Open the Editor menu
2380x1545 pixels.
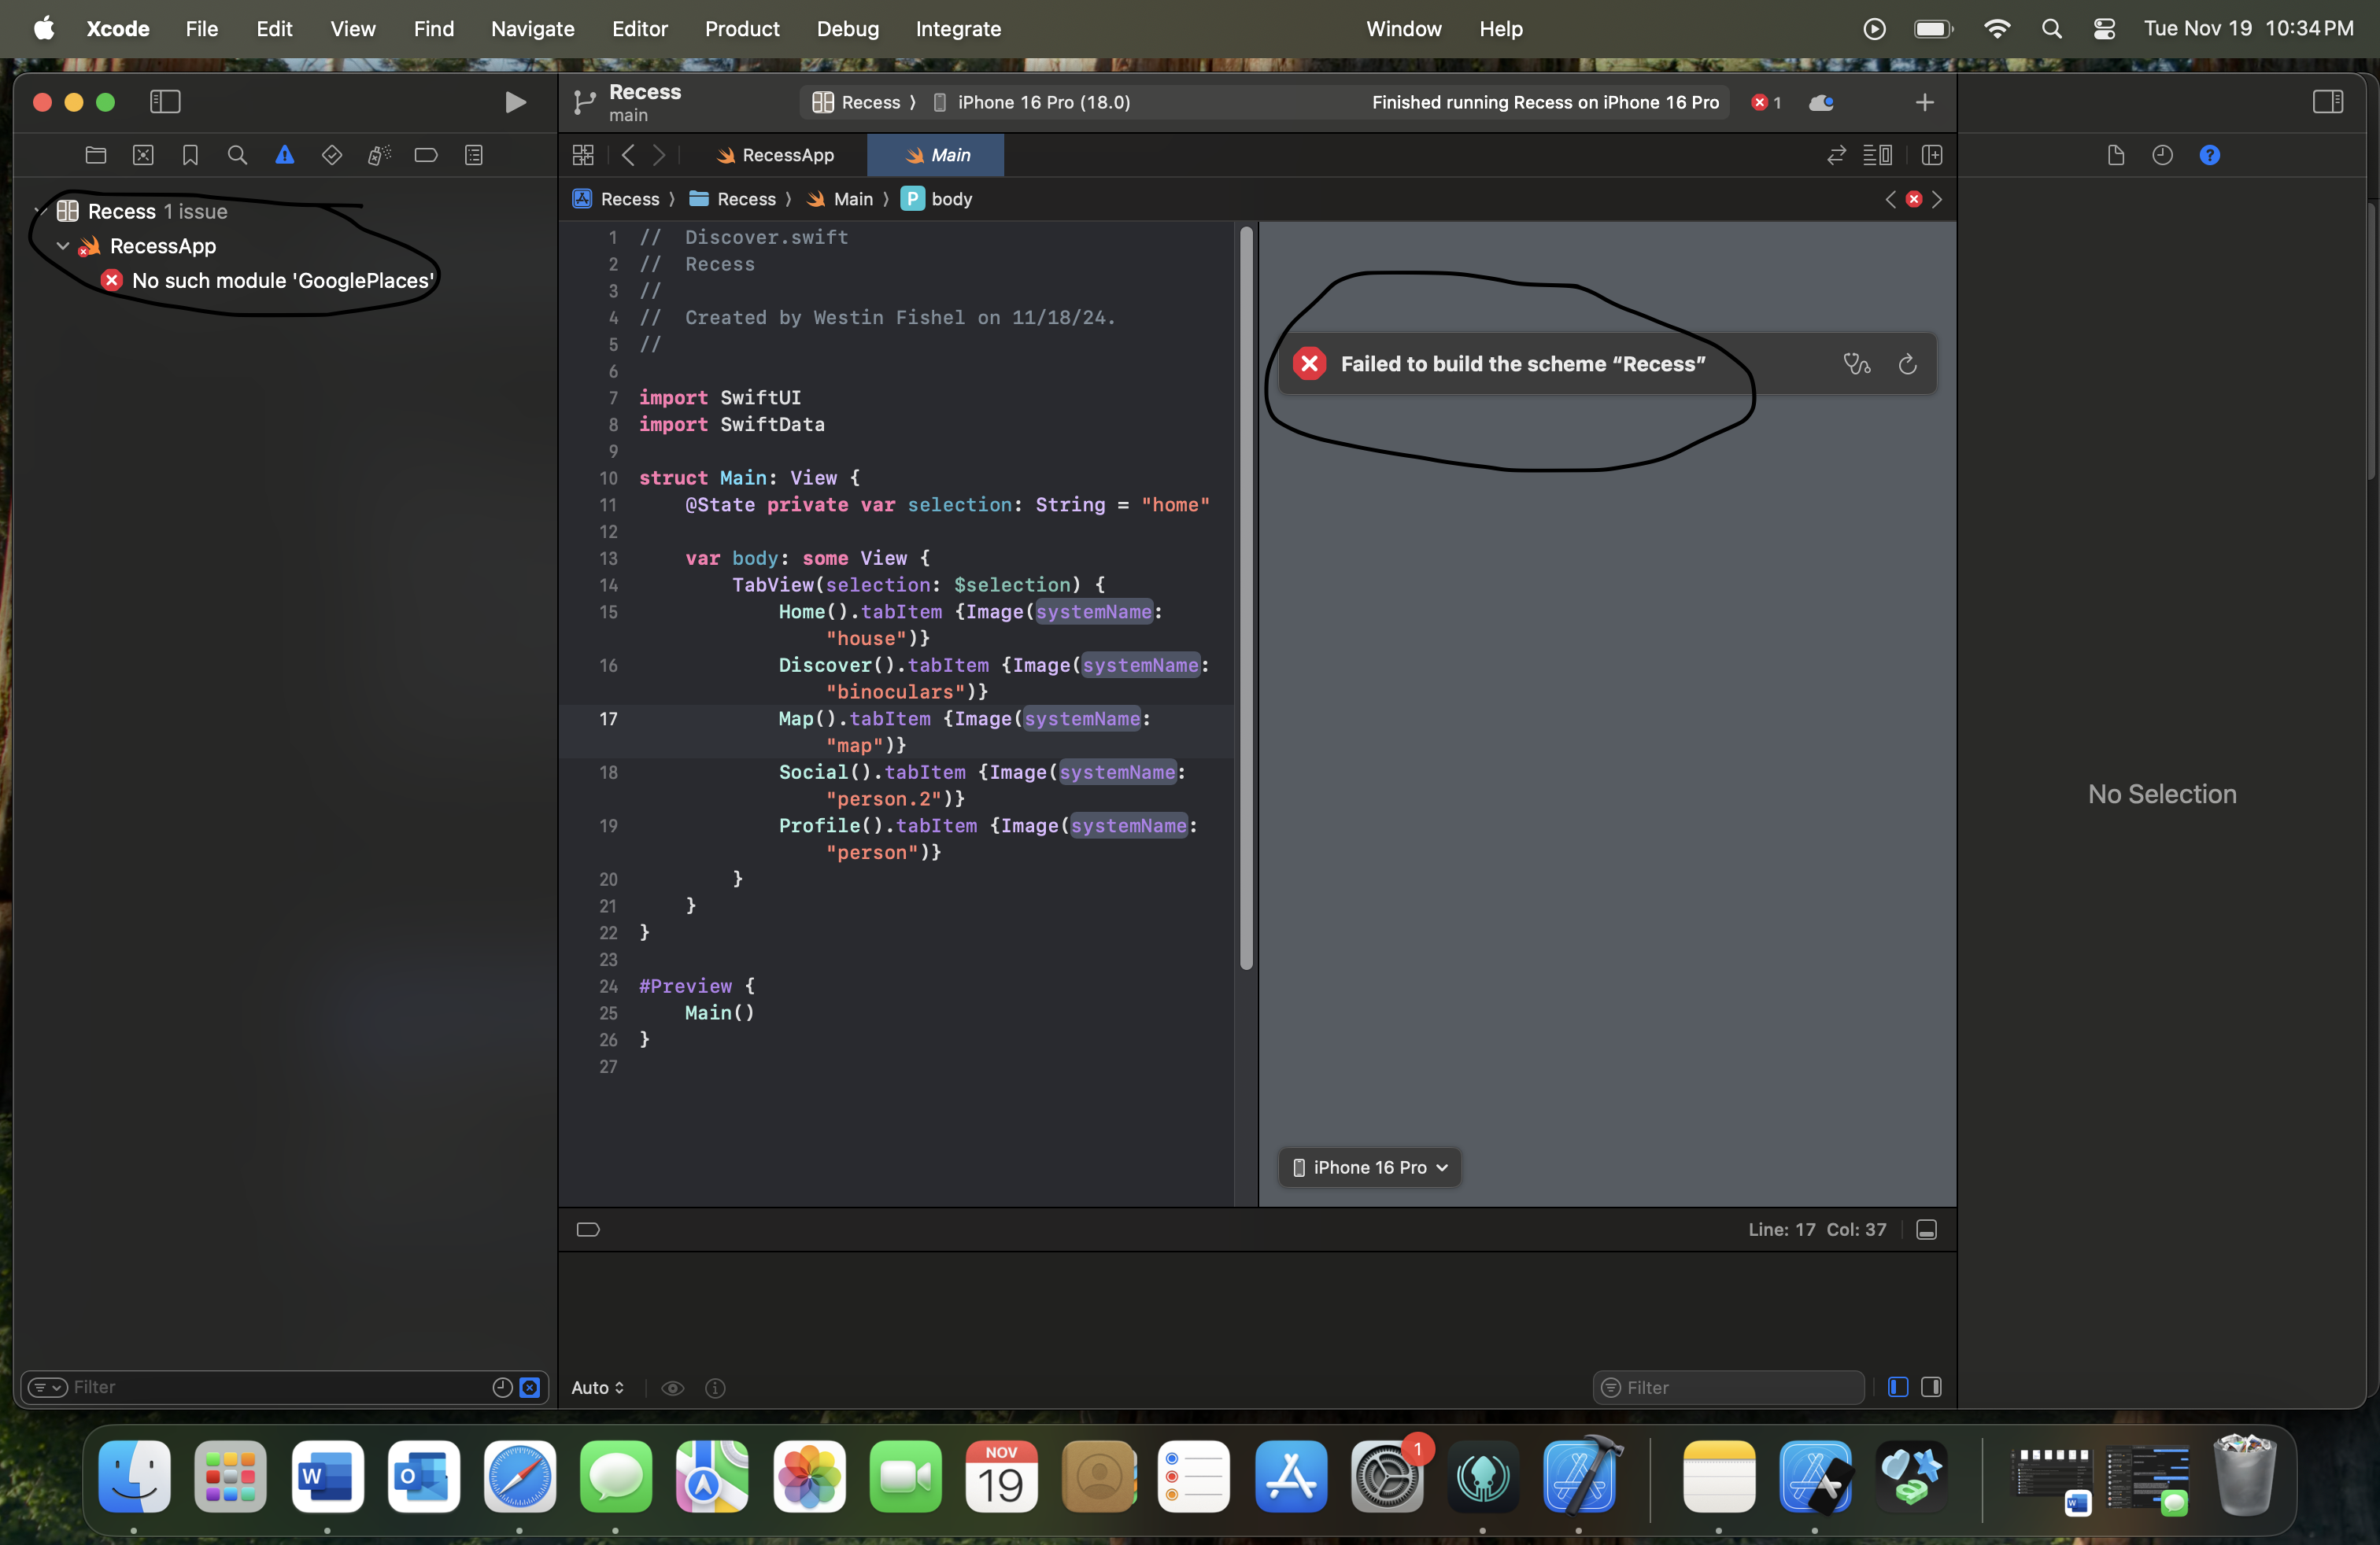[639, 28]
